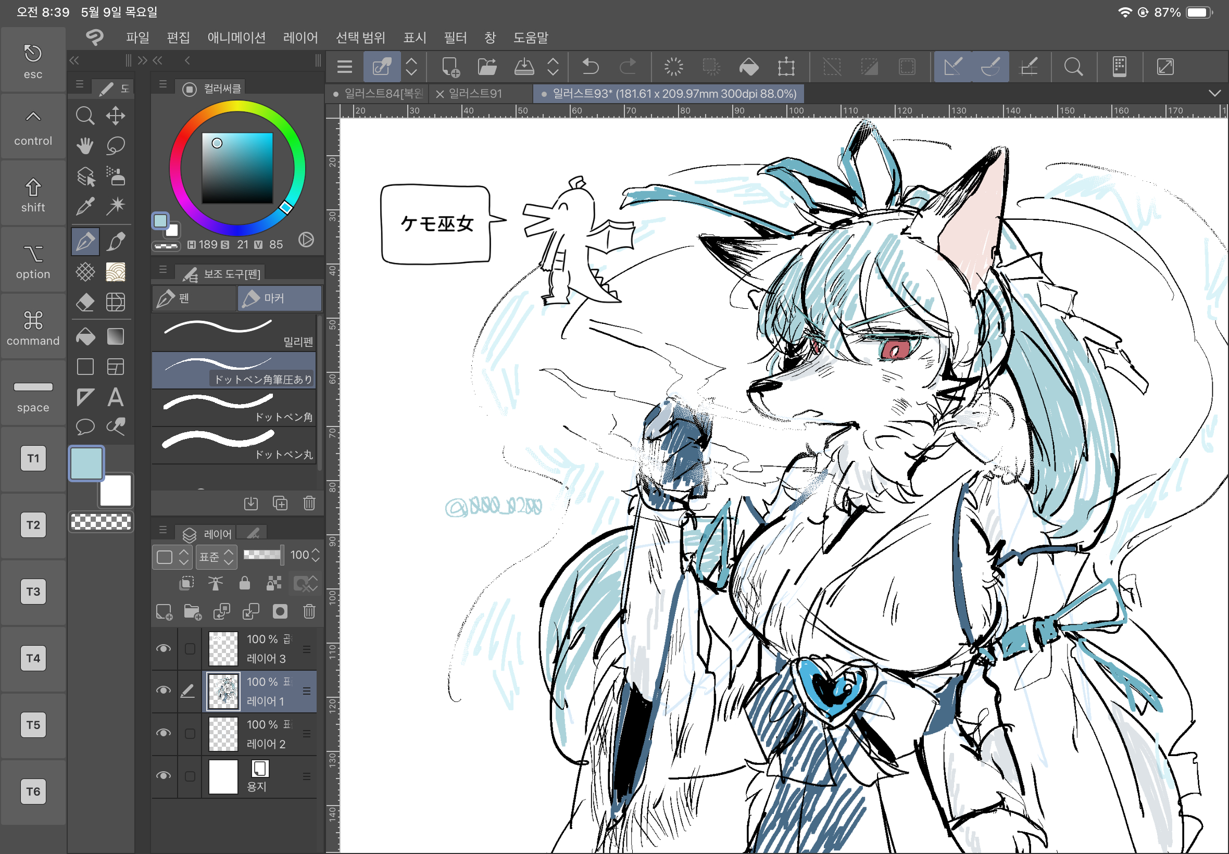This screenshot has width=1229, height=854.
Task: Open the 표준 blending mode dropdown
Action: (216, 557)
